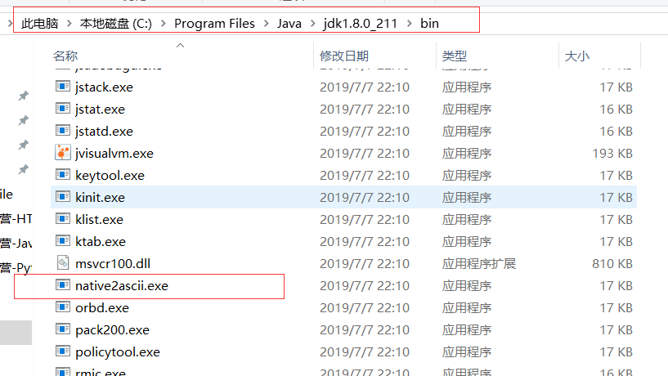Expand the chevron after Program Files
Image resolution: width=668 pixels, height=376 pixels.
coord(267,24)
